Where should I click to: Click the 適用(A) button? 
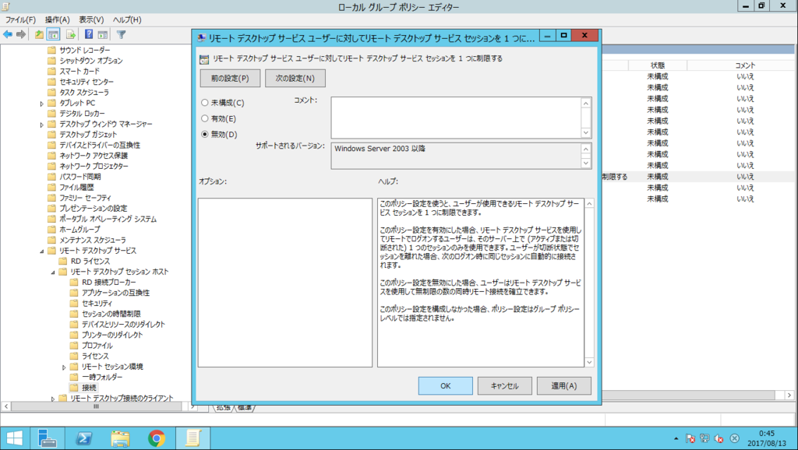[x=563, y=385]
